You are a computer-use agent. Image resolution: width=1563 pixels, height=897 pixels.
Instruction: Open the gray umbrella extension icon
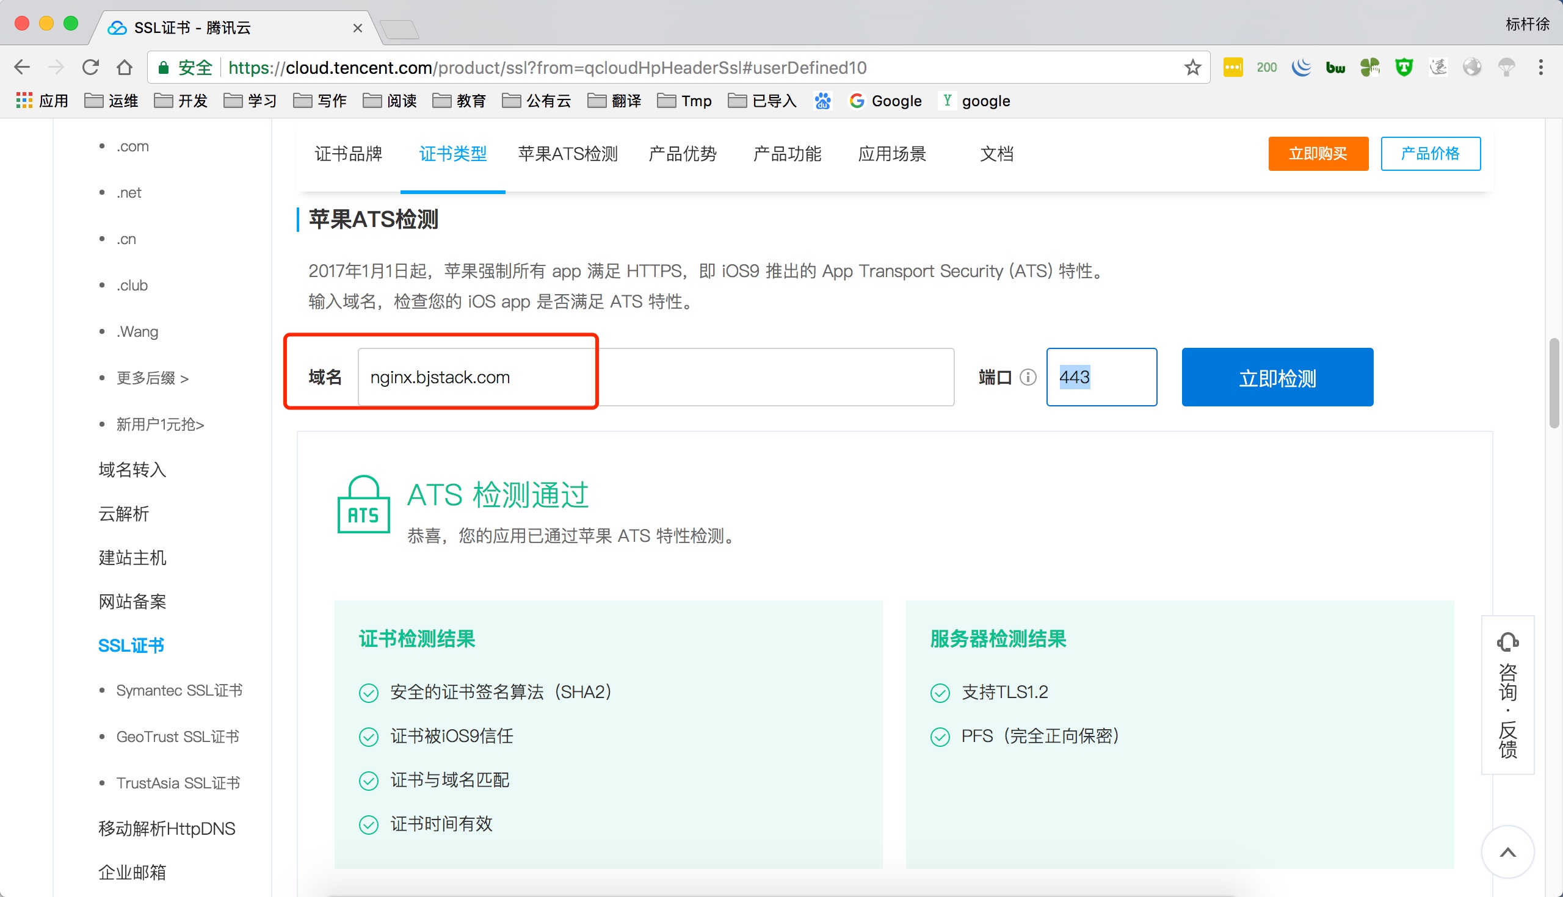(1506, 67)
